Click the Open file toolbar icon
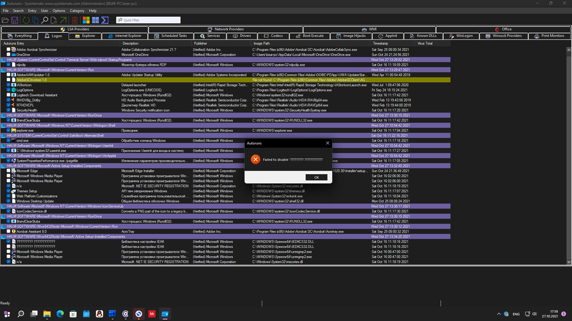The height and width of the screenshot is (321, 572). [5, 20]
